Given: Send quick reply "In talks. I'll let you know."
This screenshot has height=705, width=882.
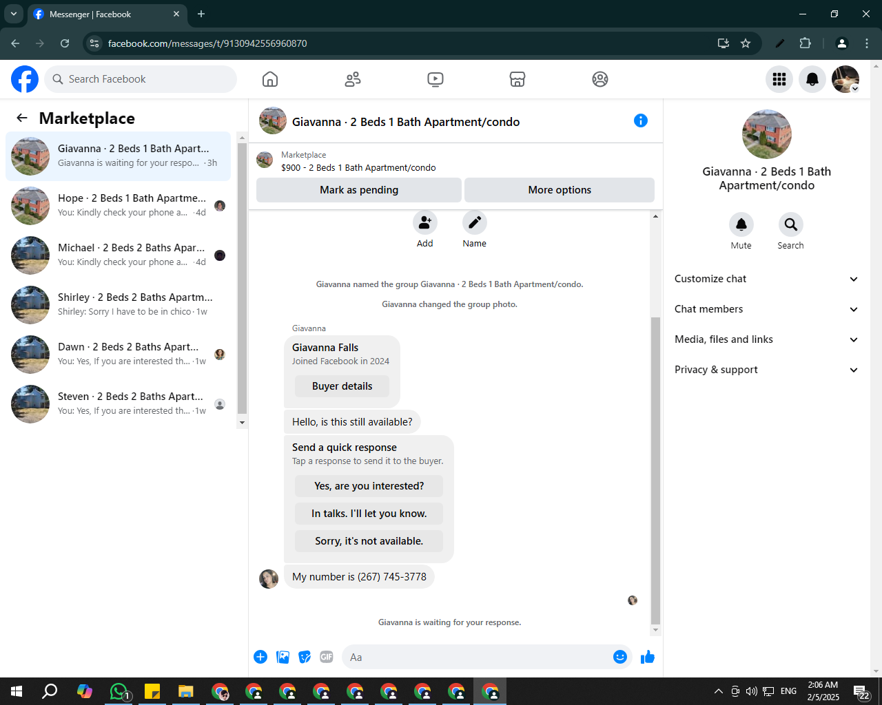Looking at the screenshot, I should [x=369, y=514].
